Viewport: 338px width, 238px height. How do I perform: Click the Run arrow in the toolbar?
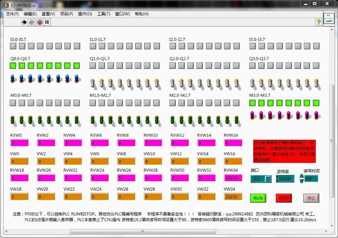(x=24, y=22)
